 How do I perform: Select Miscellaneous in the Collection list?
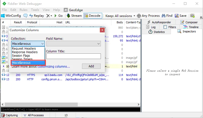coord(28,63)
